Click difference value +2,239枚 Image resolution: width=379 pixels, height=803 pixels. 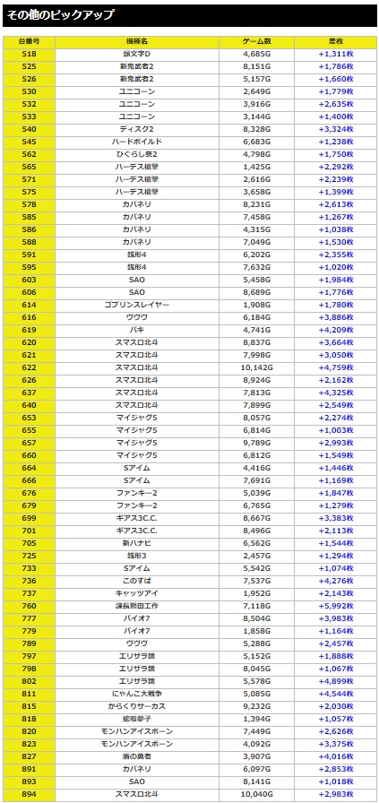pyautogui.click(x=335, y=179)
